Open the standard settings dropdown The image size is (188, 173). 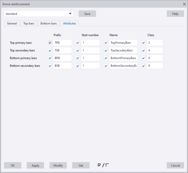(70, 14)
